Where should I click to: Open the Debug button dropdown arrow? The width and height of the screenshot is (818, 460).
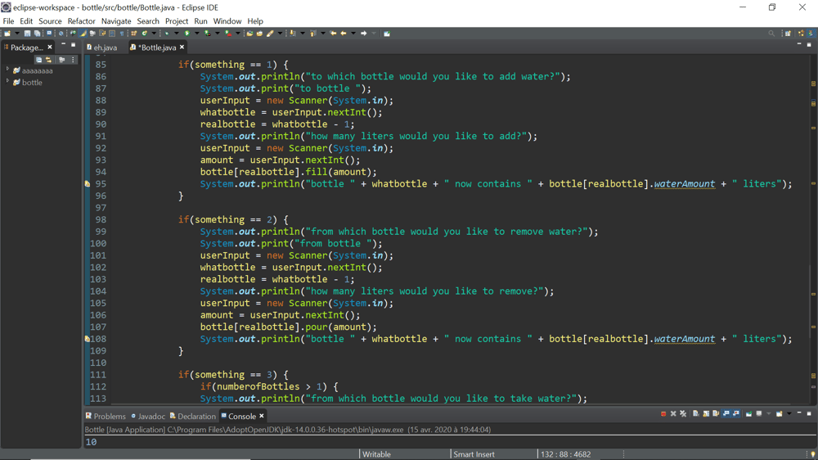pos(177,34)
